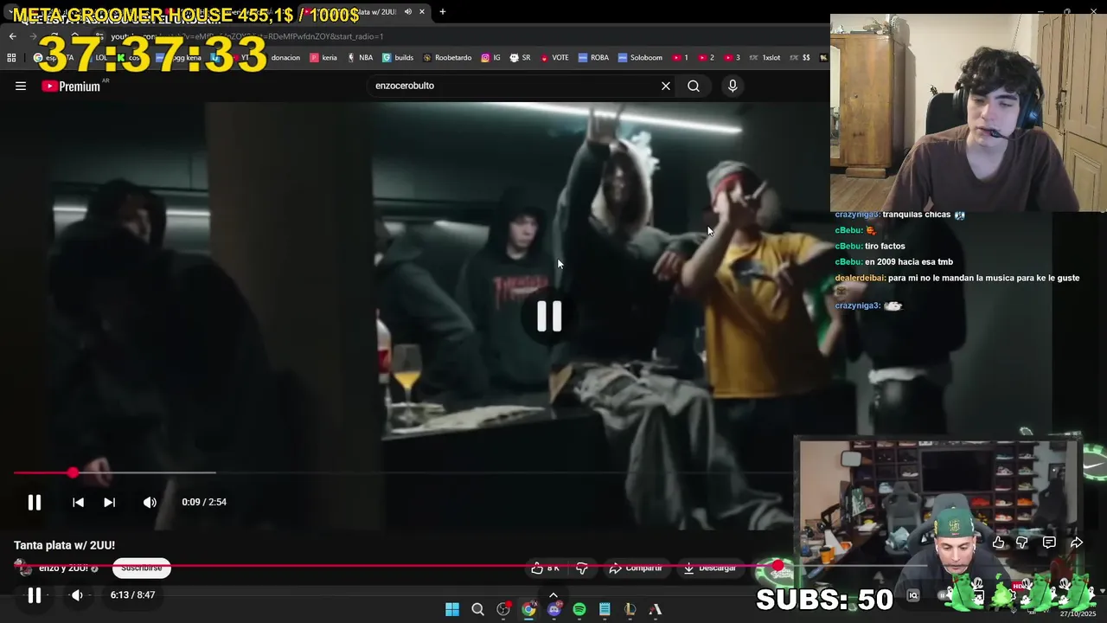Click the Suscribirse button
The height and width of the screenshot is (623, 1107).
coord(141,568)
